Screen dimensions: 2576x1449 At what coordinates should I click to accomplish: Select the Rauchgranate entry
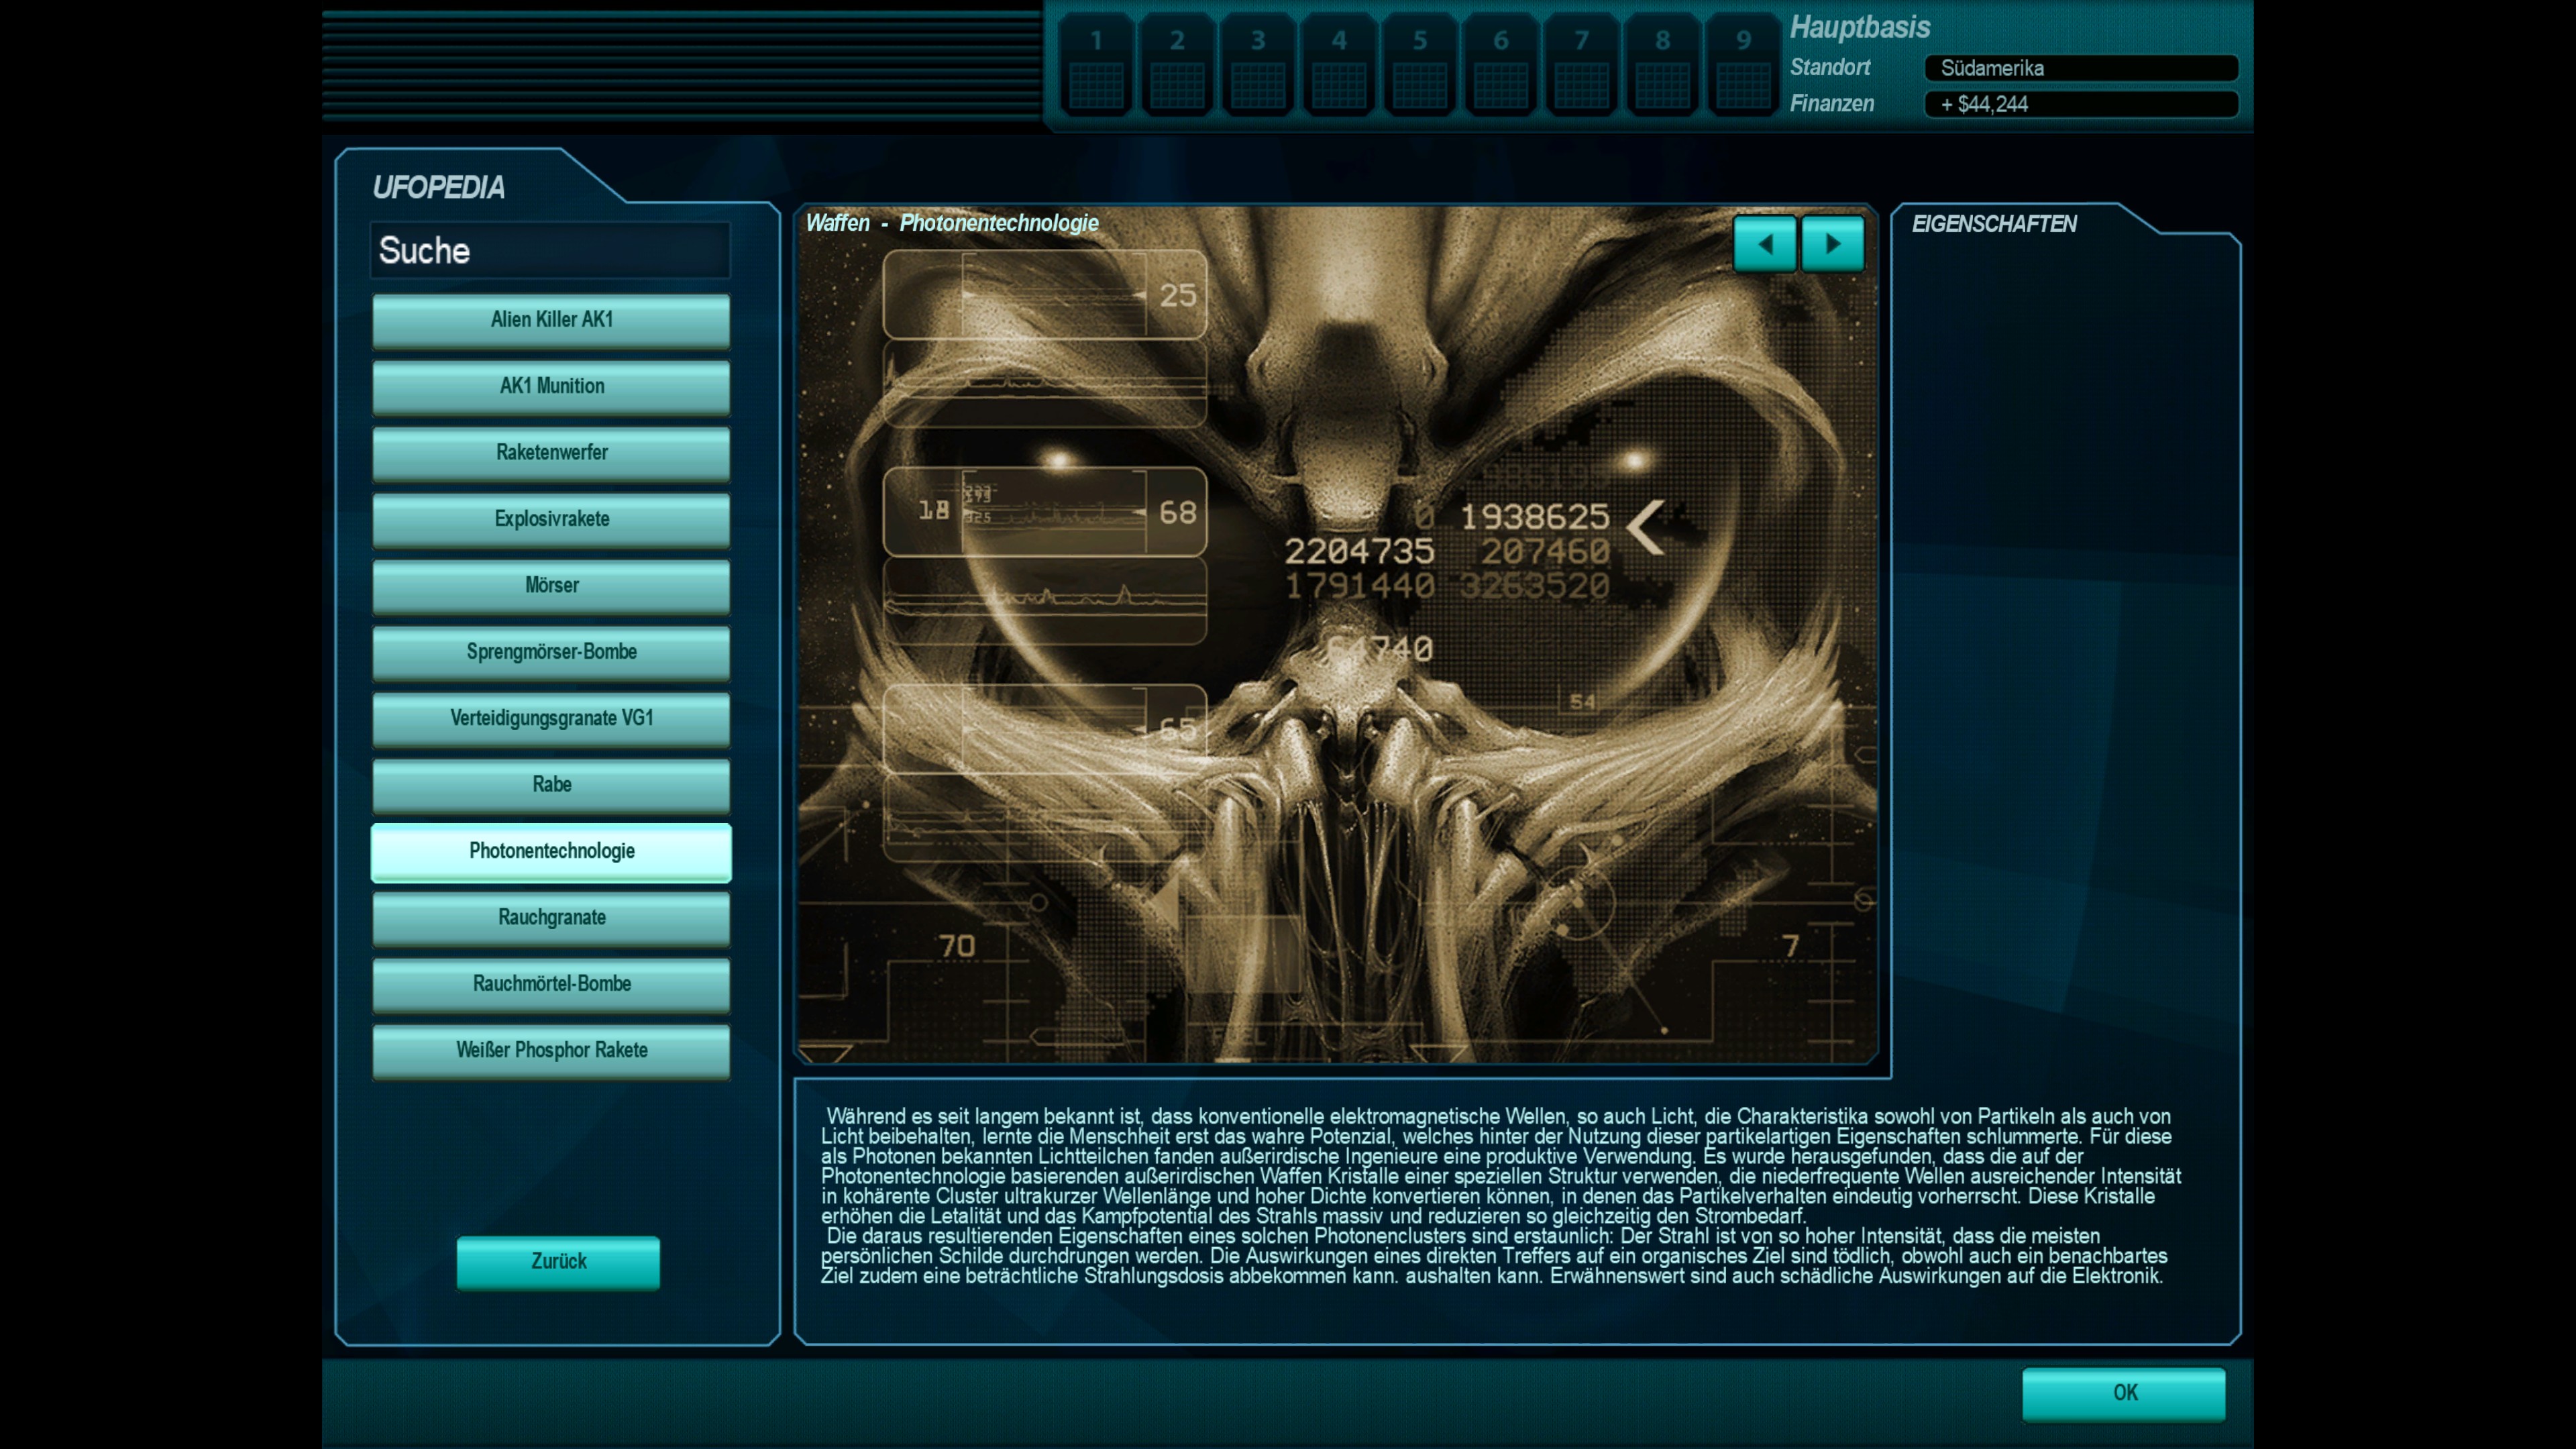tap(551, 917)
